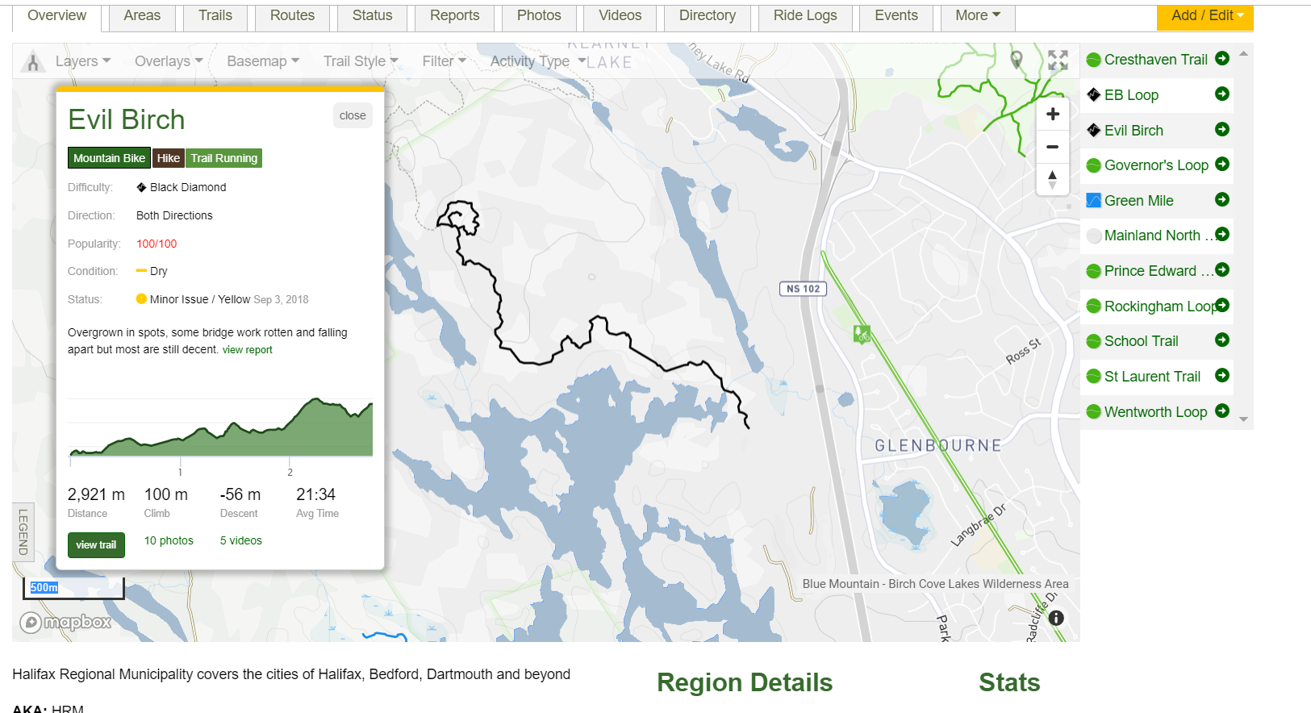Expand the Layers dropdown

tap(82, 61)
